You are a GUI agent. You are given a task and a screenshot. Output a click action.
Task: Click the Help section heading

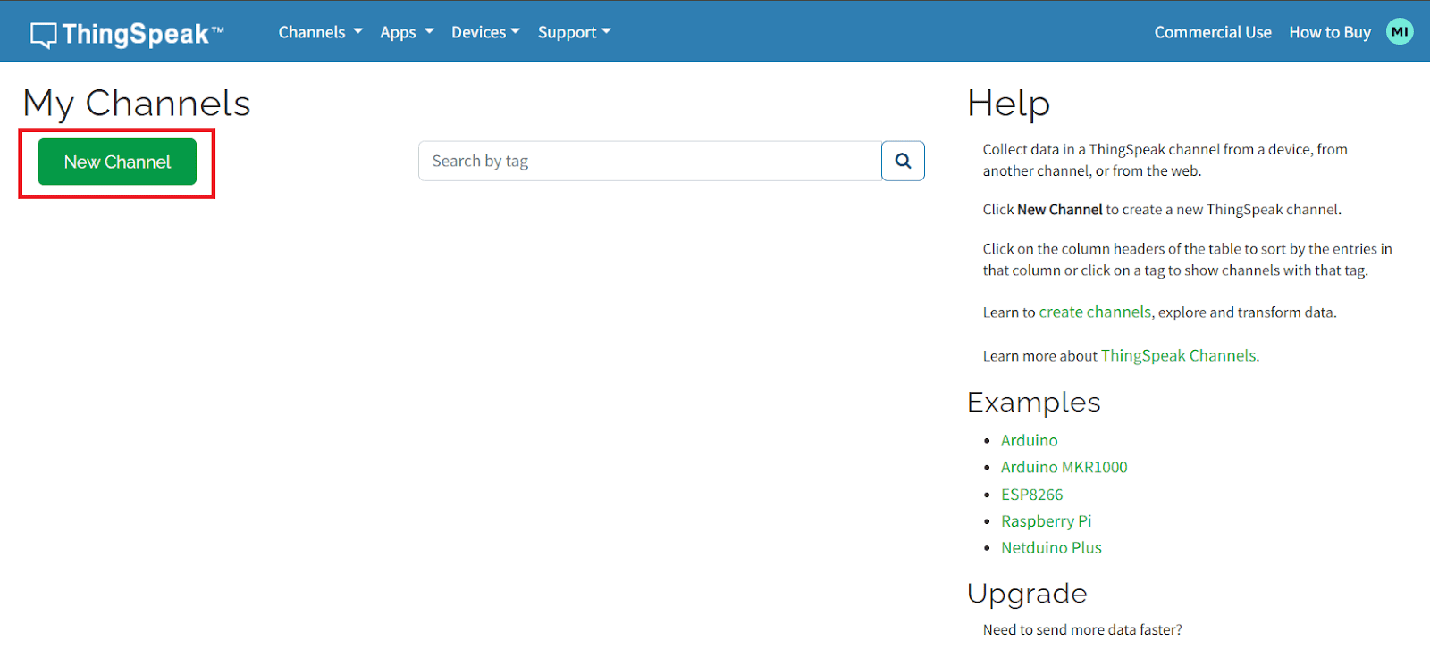tap(1008, 104)
